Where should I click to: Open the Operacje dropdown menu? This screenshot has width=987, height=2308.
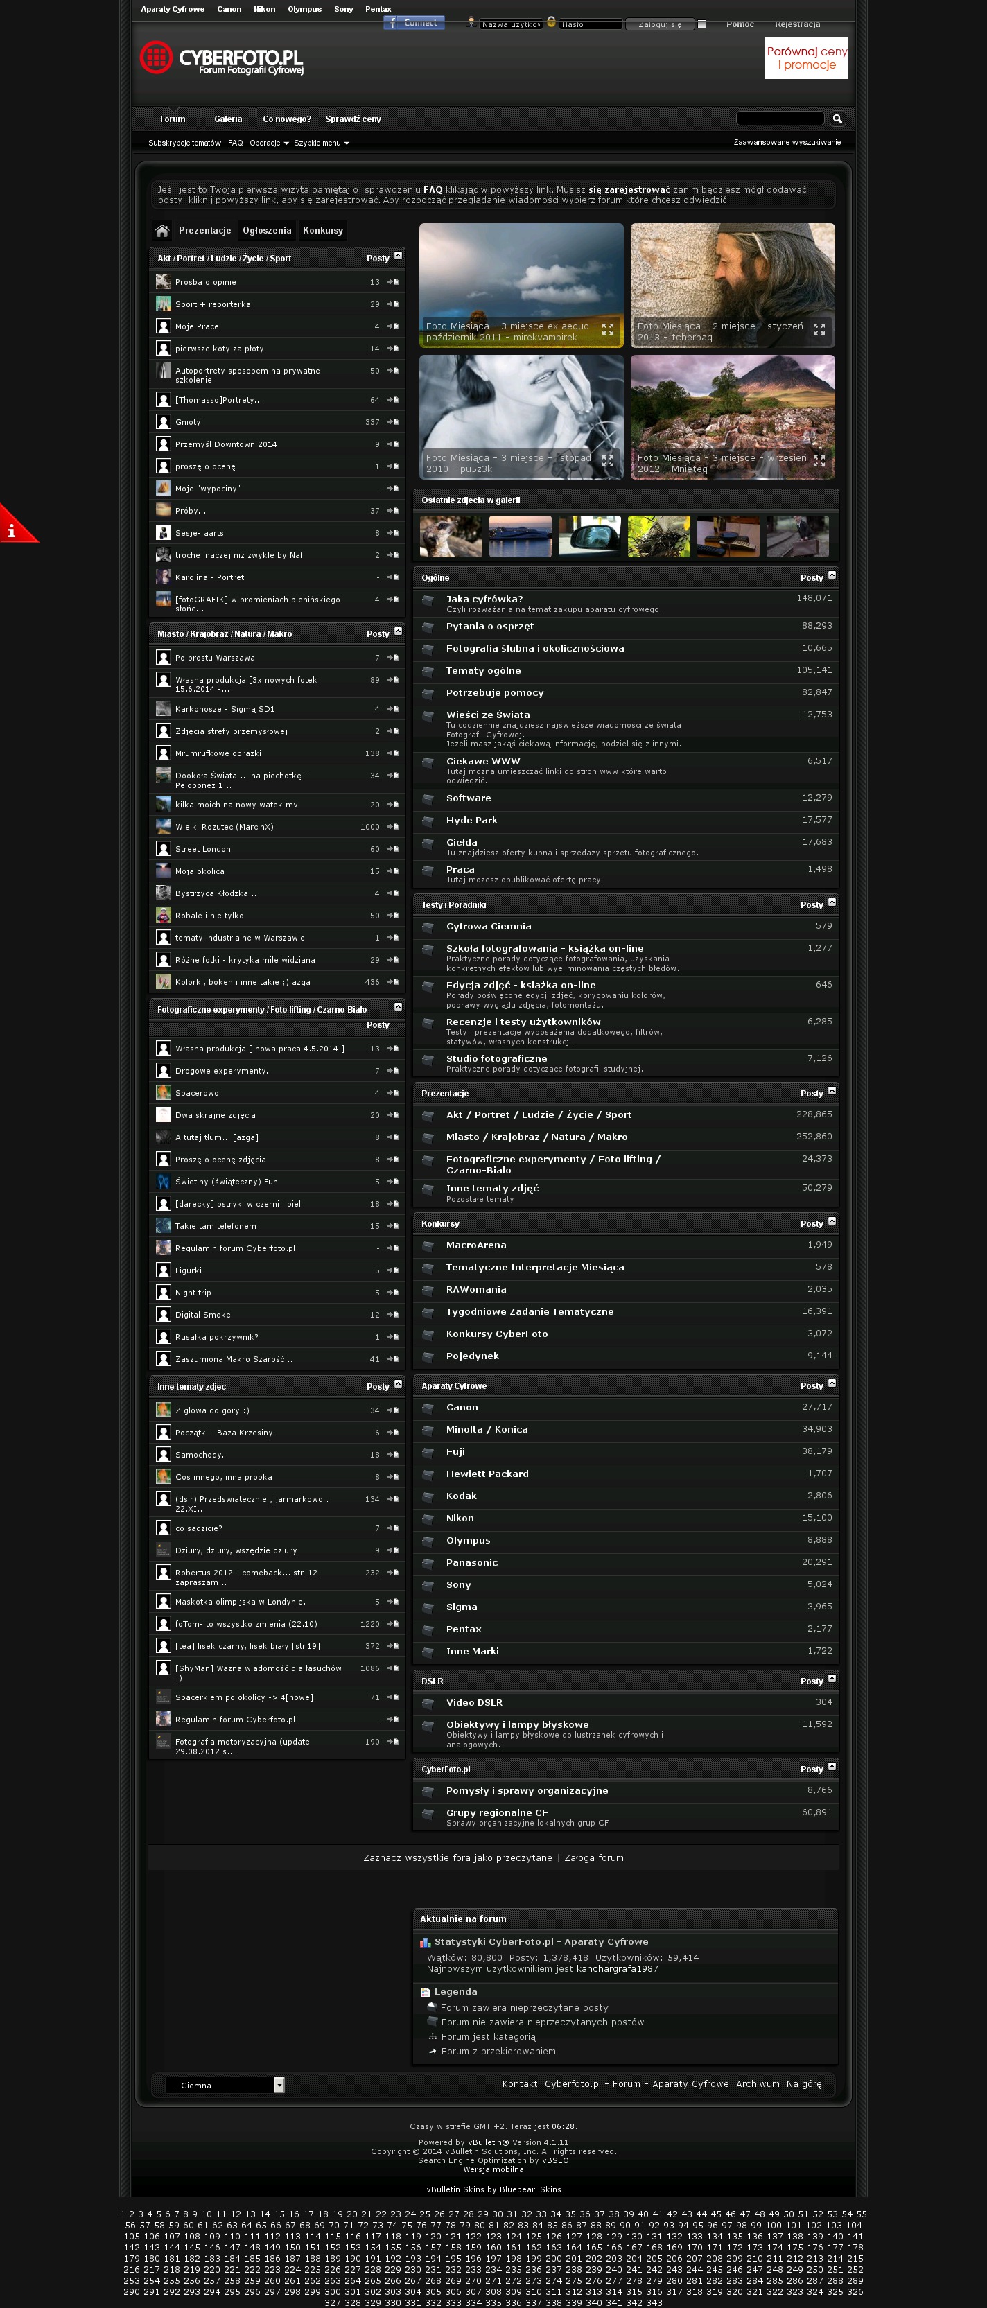pyautogui.click(x=269, y=143)
